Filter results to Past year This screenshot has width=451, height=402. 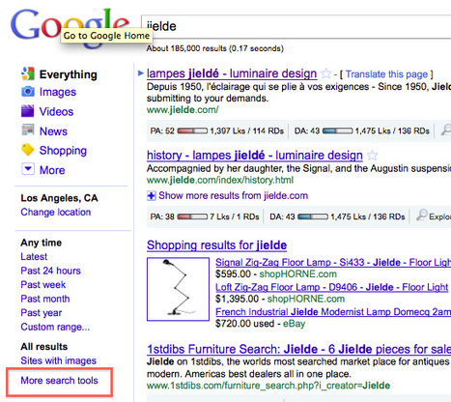pos(42,313)
